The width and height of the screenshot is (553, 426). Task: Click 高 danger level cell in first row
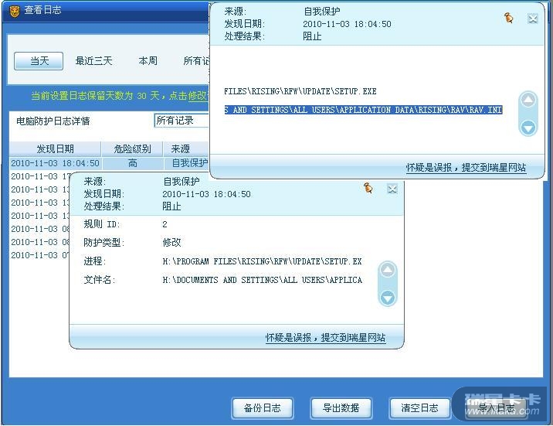(x=133, y=163)
